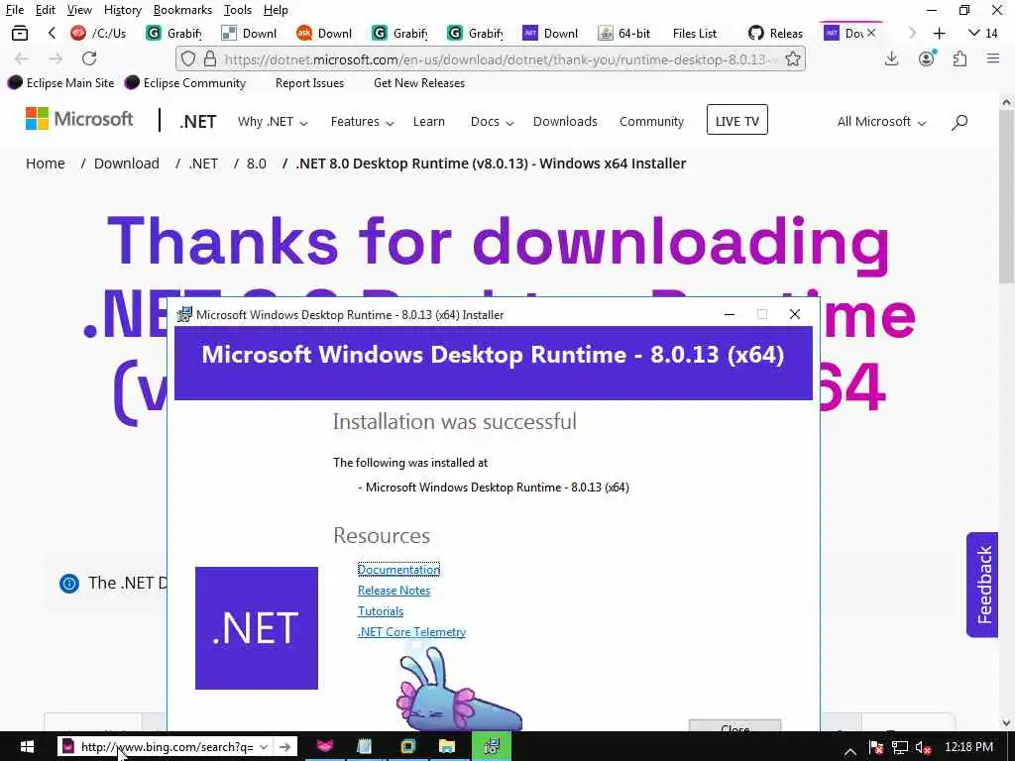Screen dimensions: 1015x761
Task: Open the View menu
Action: (79, 10)
